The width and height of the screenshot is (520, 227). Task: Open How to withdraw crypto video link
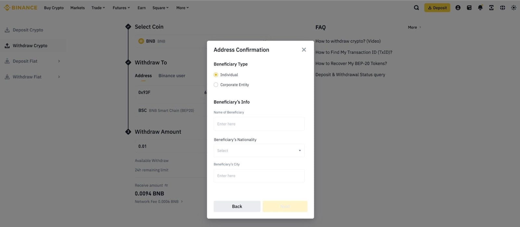pos(348,41)
